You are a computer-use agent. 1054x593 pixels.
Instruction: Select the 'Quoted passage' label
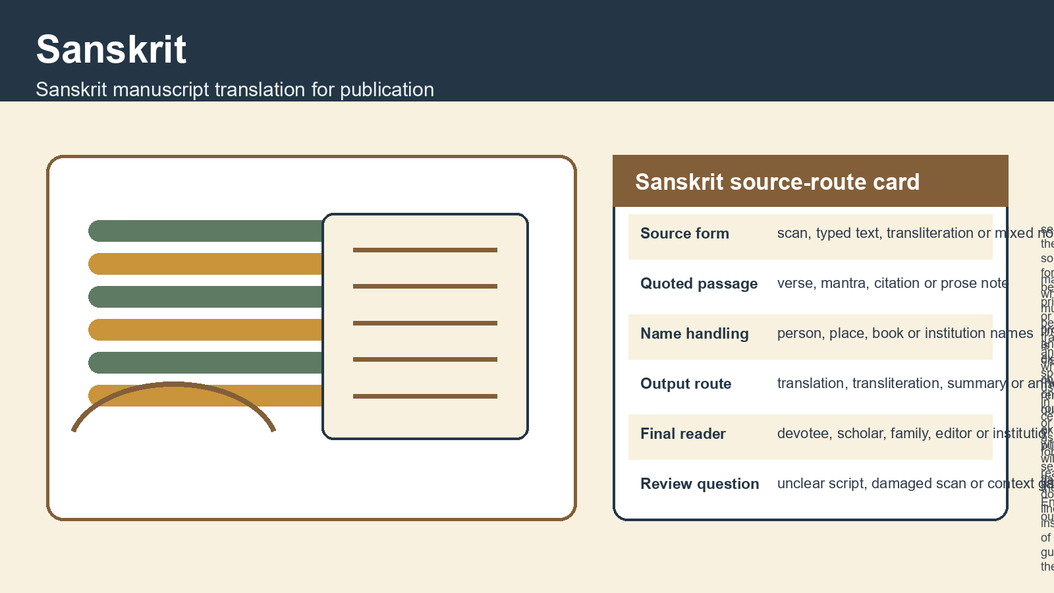pyautogui.click(x=699, y=283)
